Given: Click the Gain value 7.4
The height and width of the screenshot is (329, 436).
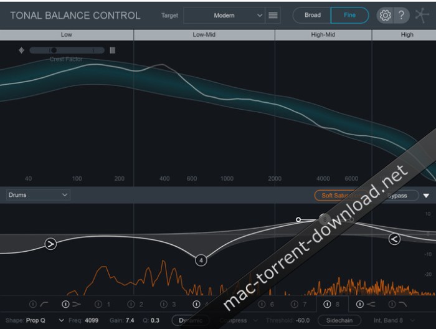Looking at the screenshot, I should click(x=130, y=320).
